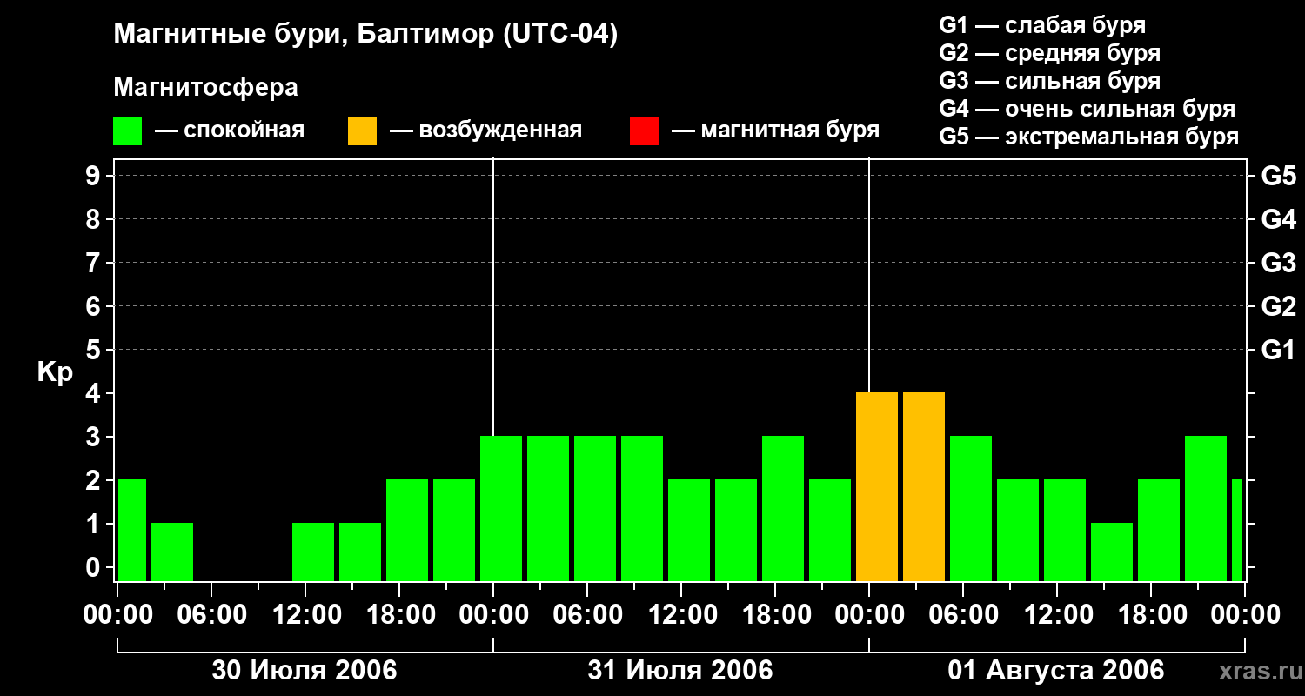Click the '— спокойная' legend label
Screen dimensions: 1305x696
[x=230, y=131]
